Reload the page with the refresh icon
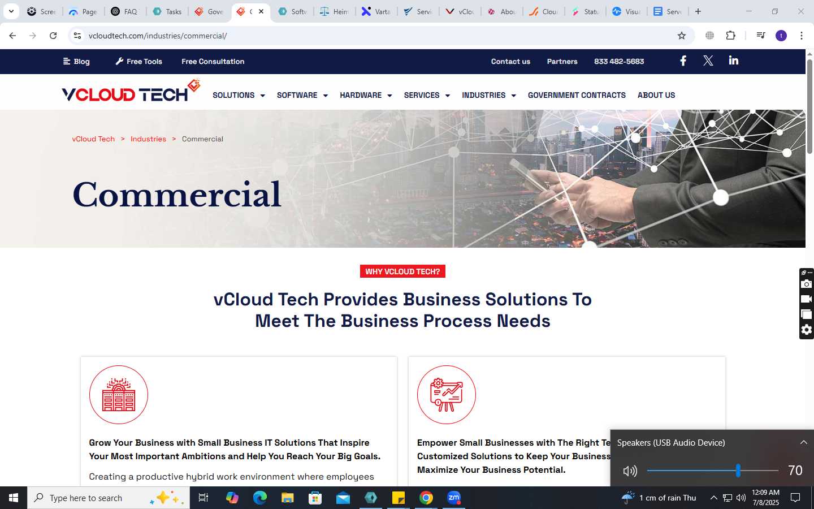This screenshot has width=814, height=509. click(53, 36)
